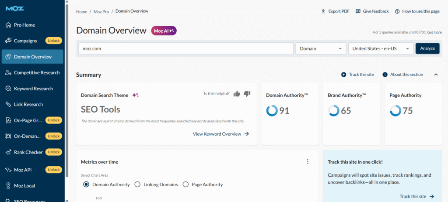This screenshot has height=202, width=448.
Task: Click the Brand Authority score value 65
Action: pos(346,110)
